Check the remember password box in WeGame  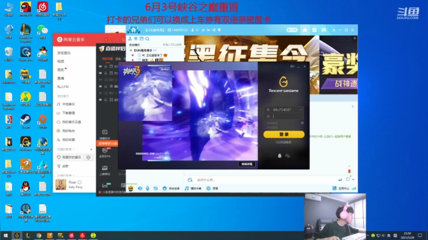click(x=265, y=124)
